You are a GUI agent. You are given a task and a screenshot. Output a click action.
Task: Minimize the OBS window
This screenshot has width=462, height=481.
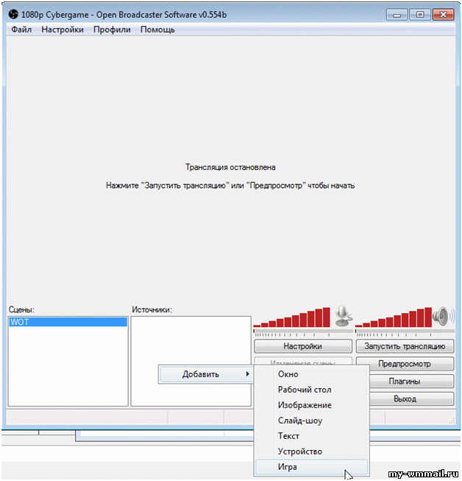click(x=397, y=15)
